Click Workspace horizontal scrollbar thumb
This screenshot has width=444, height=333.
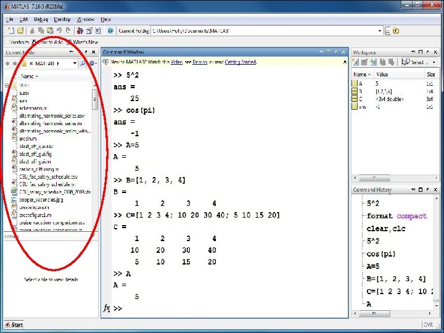click(x=374, y=178)
